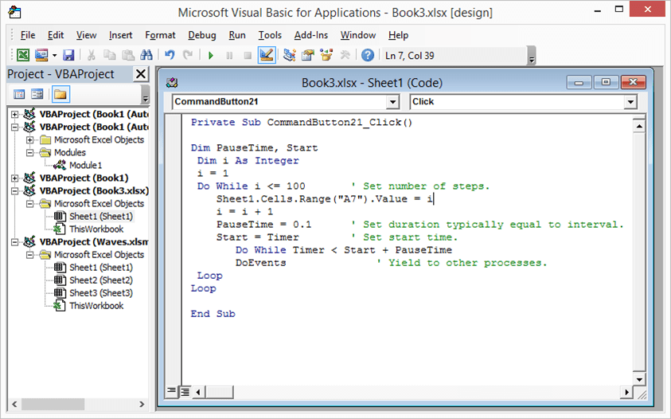Open the Run menu
The image size is (671, 419).
237,35
